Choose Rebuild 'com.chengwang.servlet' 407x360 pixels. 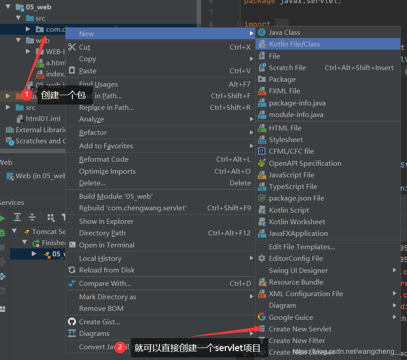pyautogui.click(x=160, y=208)
